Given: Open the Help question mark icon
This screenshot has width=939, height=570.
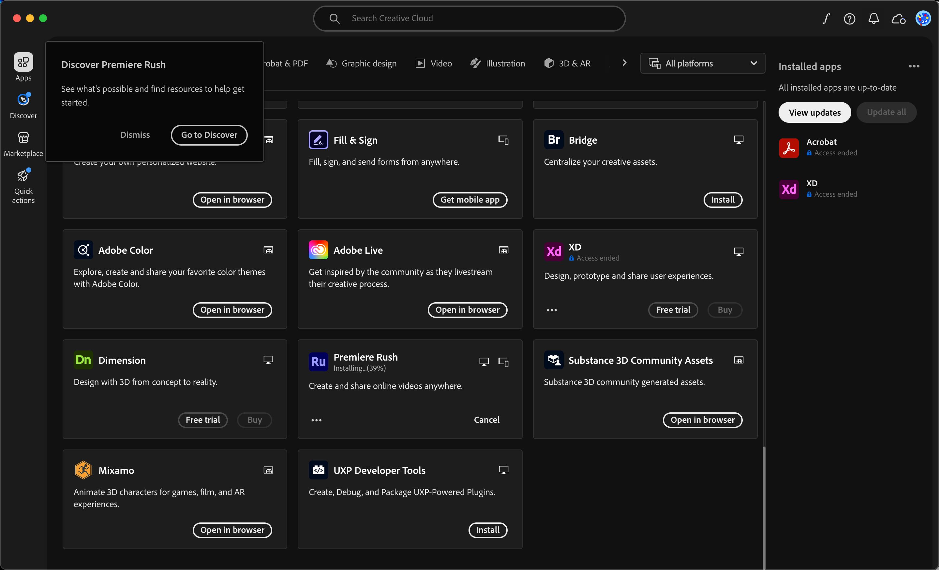Looking at the screenshot, I should pos(849,18).
